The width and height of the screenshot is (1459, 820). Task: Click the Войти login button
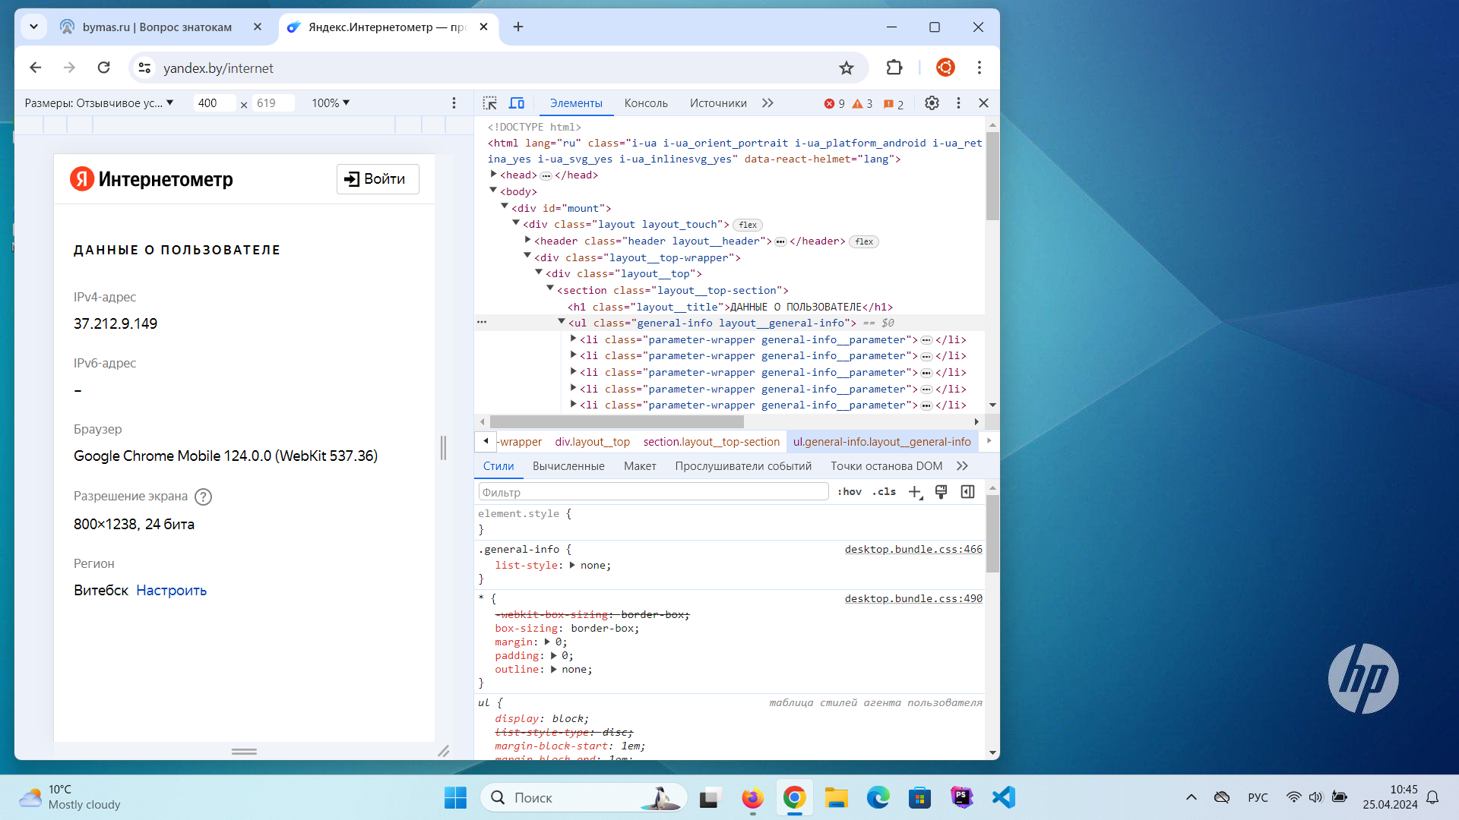pos(378,179)
